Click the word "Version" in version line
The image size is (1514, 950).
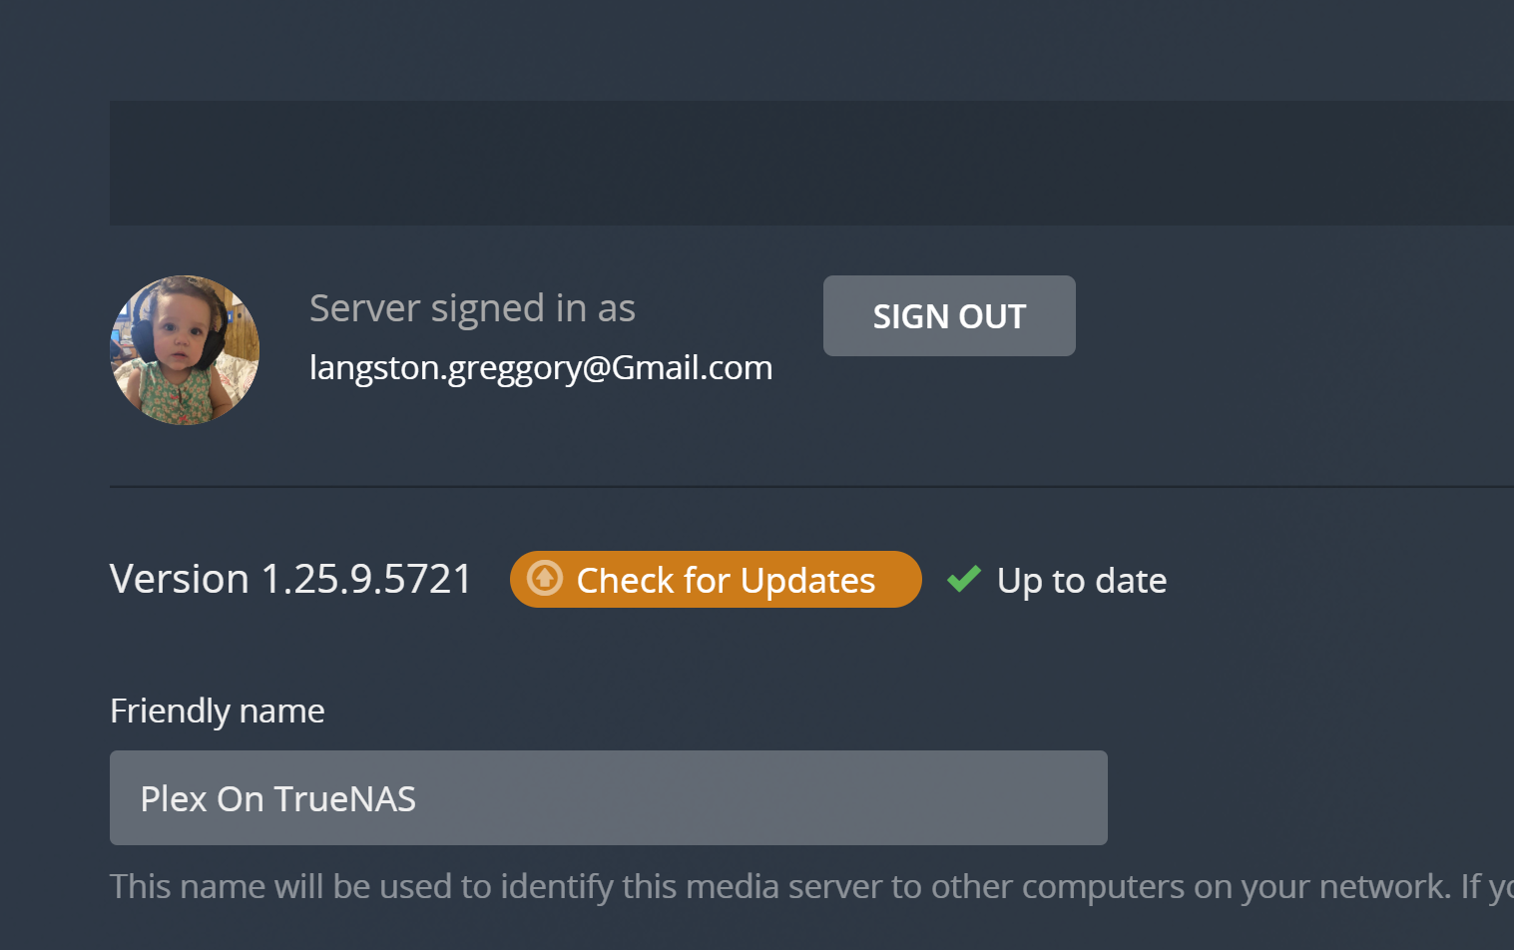[x=180, y=579]
